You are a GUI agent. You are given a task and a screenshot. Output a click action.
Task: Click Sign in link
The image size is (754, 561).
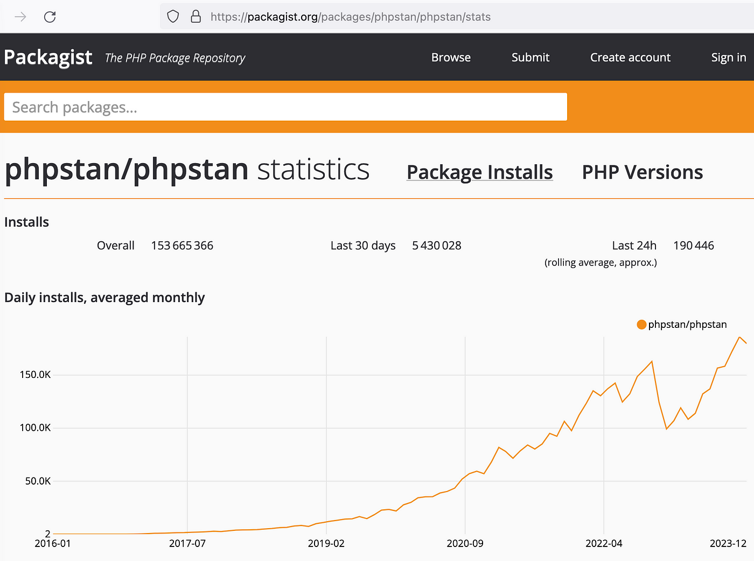[x=729, y=57]
